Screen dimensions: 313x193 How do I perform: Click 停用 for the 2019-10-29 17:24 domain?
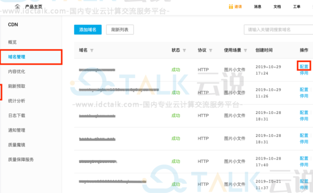[304, 73]
